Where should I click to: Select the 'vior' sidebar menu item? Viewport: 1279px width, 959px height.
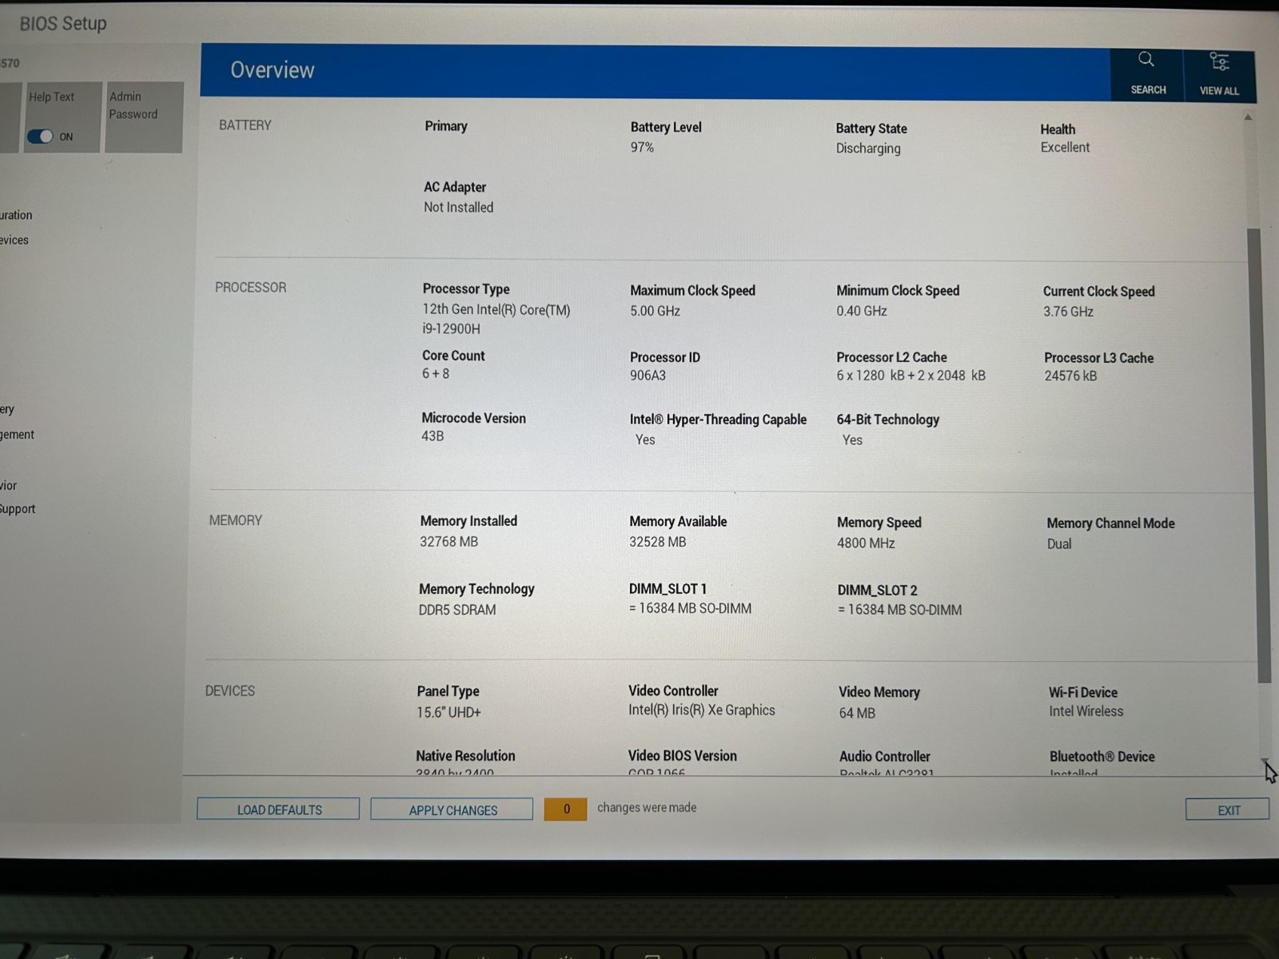point(9,486)
